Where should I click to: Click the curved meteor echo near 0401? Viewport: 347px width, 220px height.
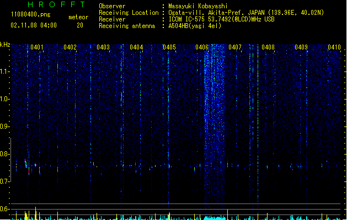[26, 164]
